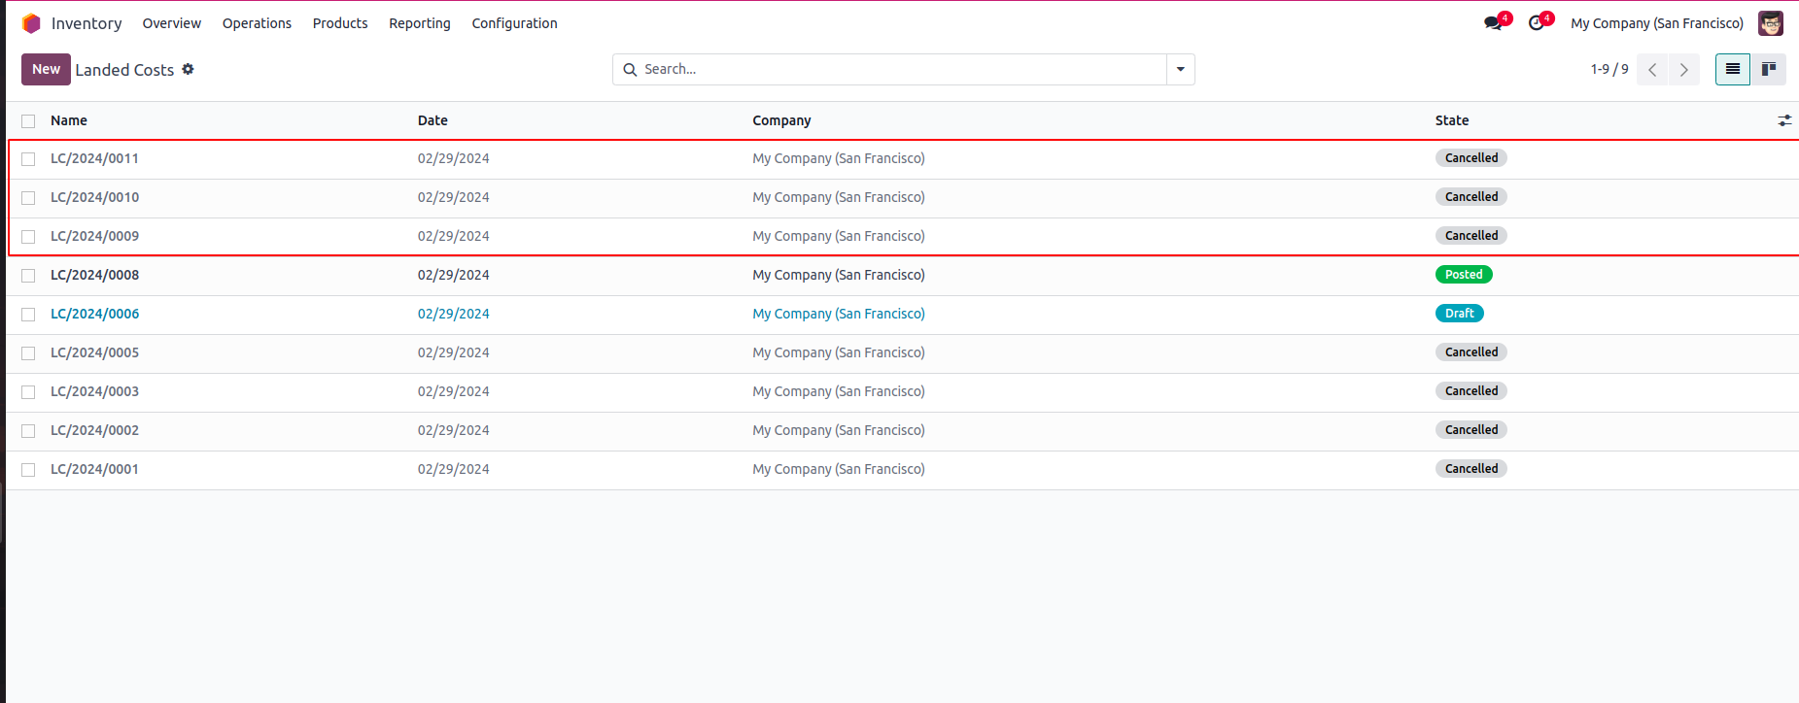Click the Inventory app logo icon
The width and height of the screenshot is (1799, 703).
[x=31, y=23]
